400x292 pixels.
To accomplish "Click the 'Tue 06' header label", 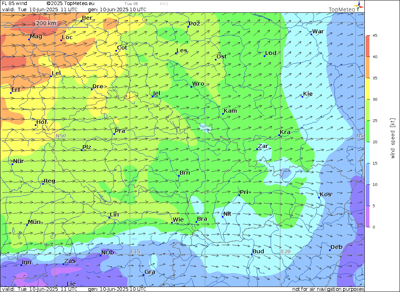I will 131,4.
